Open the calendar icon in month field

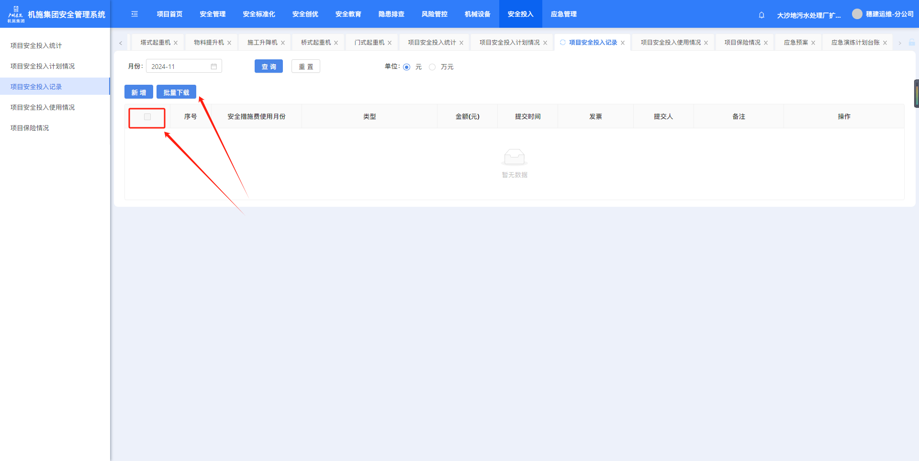point(214,67)
